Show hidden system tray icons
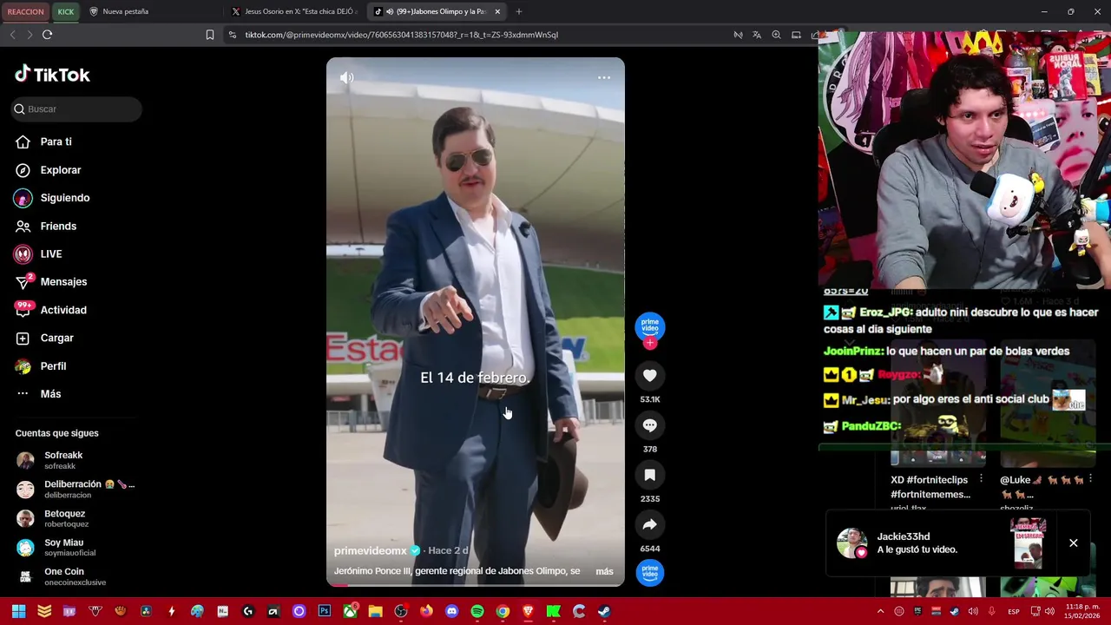Screen dimensions: 1111x625 click(x=880, y=611)
